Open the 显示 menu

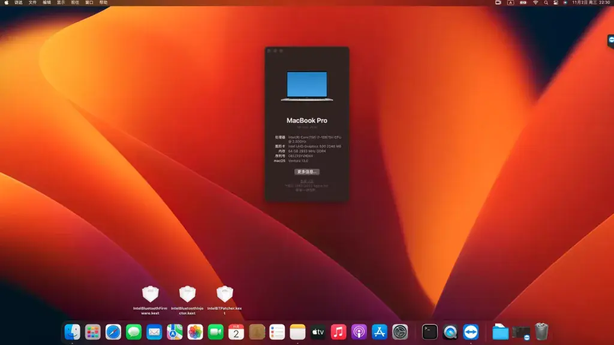[61, 3]
